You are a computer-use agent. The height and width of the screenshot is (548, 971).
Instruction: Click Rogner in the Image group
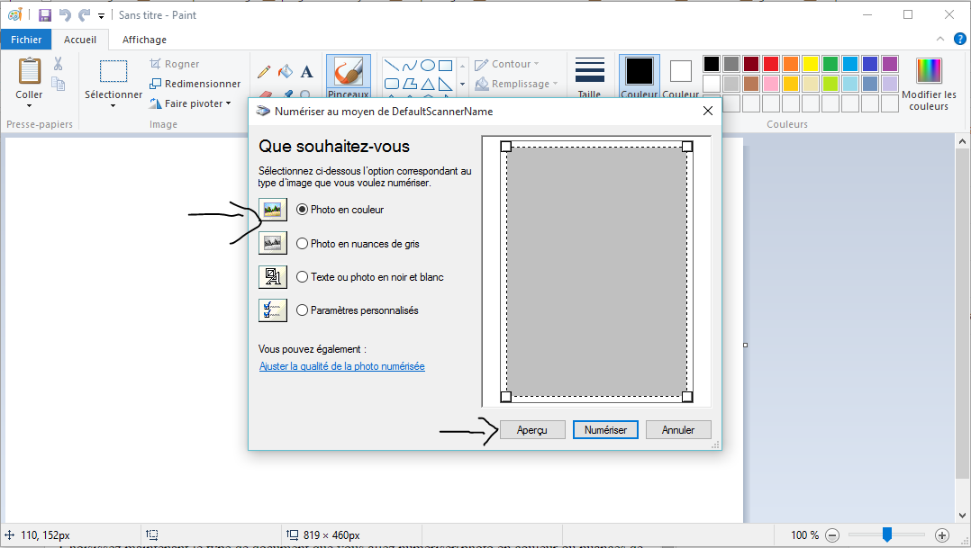pos(175,64)
